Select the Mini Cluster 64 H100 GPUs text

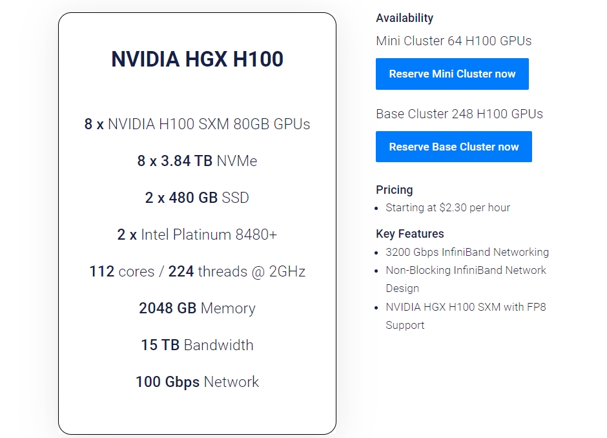(453, 41)
